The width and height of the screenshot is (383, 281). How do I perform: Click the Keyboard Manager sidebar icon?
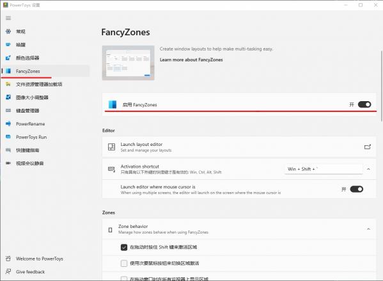click(8, 111)
